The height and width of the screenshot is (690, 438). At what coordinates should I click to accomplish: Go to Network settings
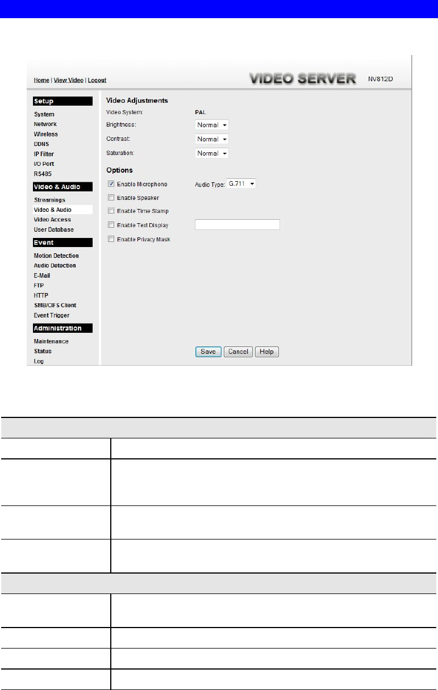(45, 124)
